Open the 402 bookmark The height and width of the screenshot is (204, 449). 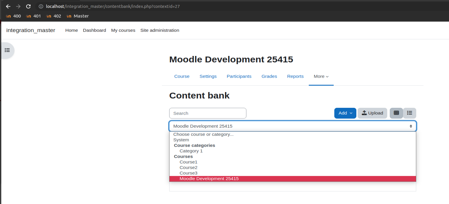54,16
